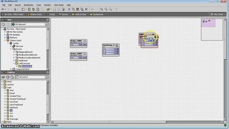Open the Window menu
This screenshot has height=129, width=229.
pyautogui.click(x=48, y=5)
